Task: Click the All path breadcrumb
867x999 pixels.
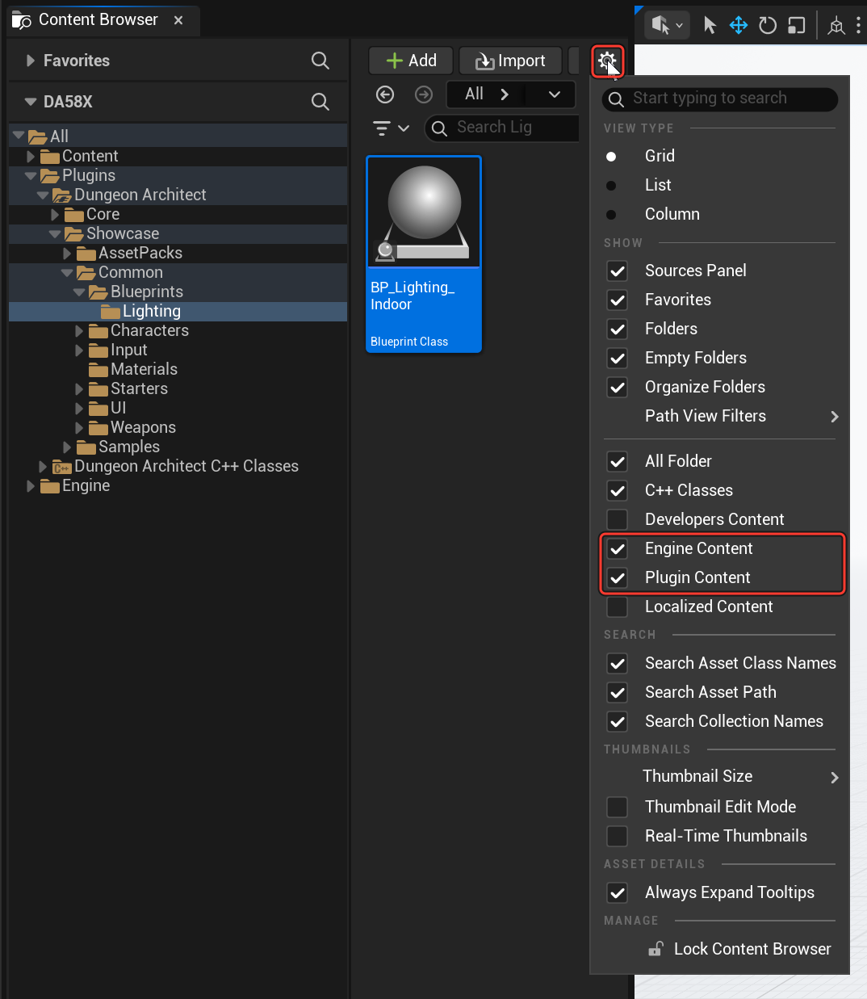Action: coord(475,94)
